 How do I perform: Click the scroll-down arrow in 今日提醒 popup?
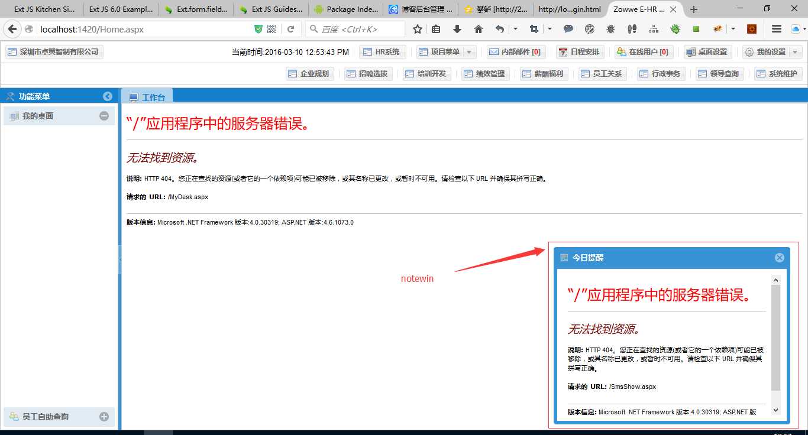(775, 410)
